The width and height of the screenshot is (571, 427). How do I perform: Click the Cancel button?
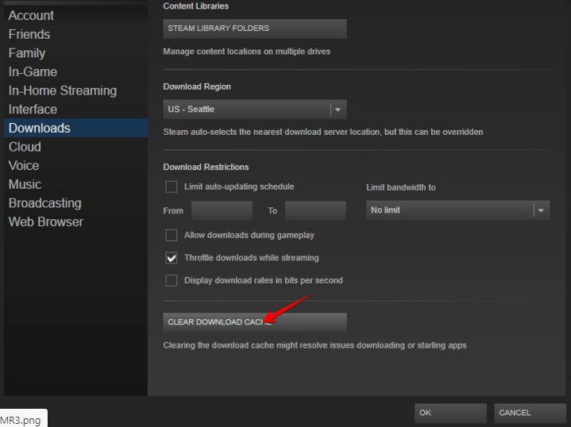click(x=530, y=413)
